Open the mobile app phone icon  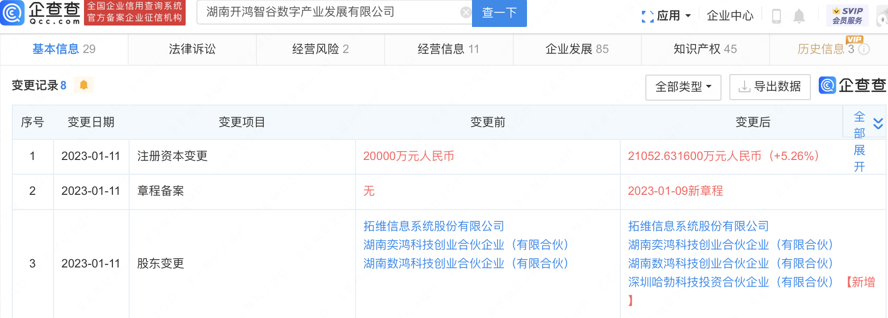pyautogui.click(x=777, y=16)
